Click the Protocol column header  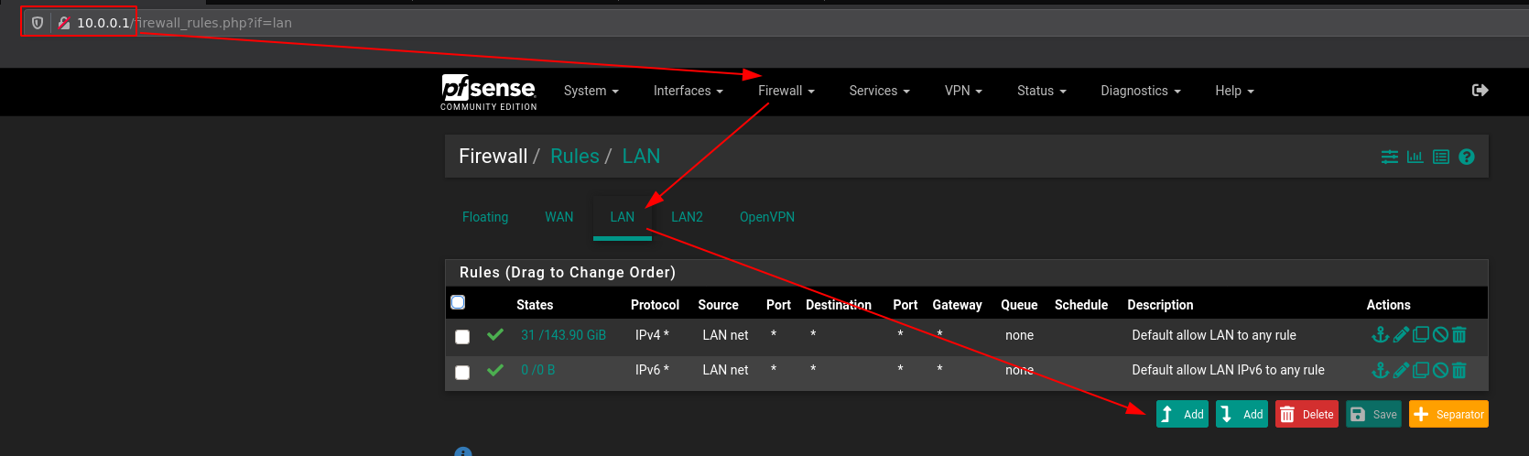pyautogui.click(x=655, y=305)
